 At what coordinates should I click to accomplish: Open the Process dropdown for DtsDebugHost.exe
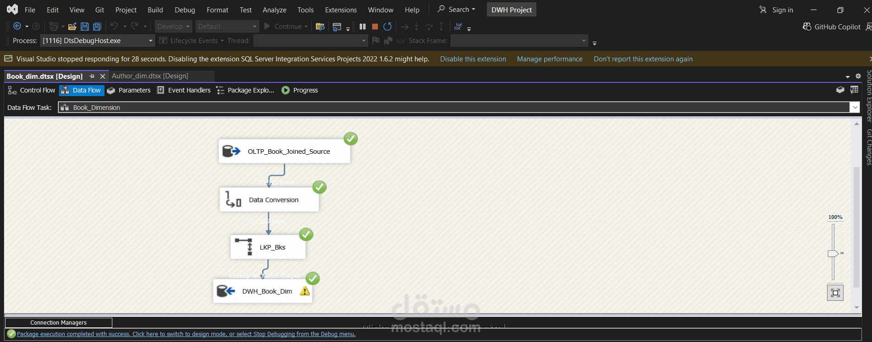[150, 41]
